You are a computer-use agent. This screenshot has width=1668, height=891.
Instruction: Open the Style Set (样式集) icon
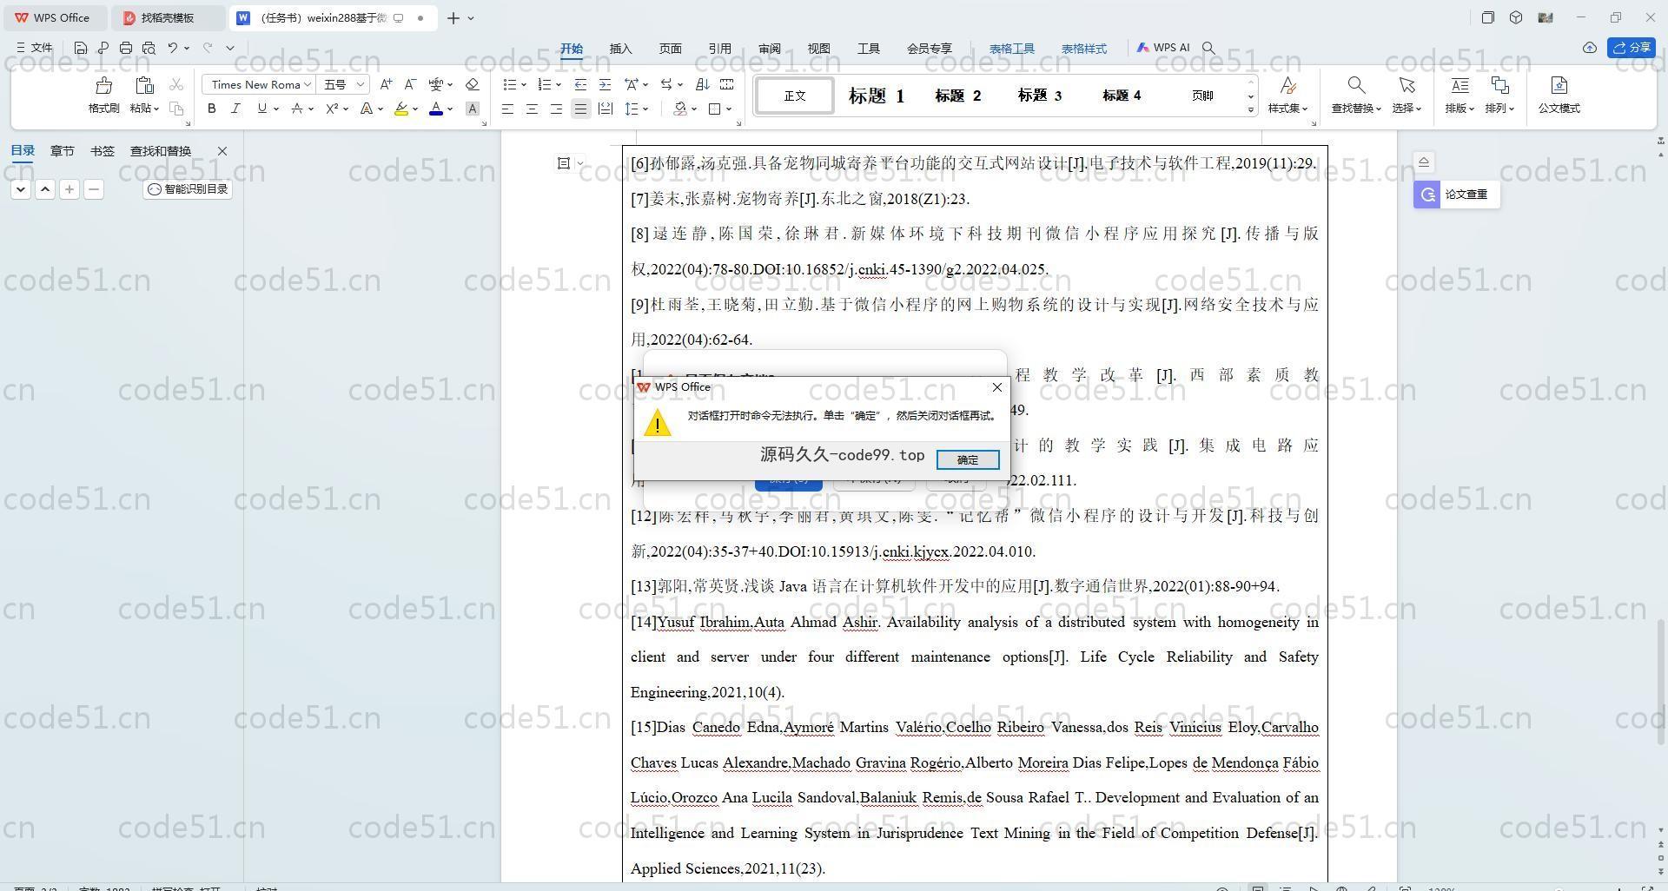(1287, 85)
